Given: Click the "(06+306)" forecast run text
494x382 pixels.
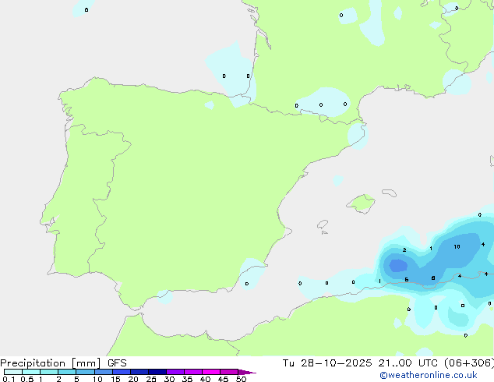Looking at the screenshot, I should 469,363.
